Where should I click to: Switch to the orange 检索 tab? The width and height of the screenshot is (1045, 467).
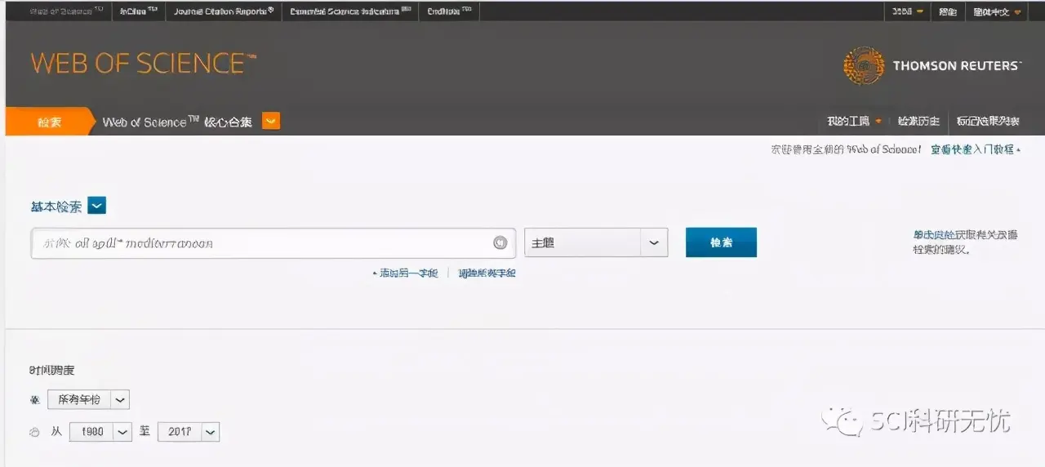[x=49, y=122]
